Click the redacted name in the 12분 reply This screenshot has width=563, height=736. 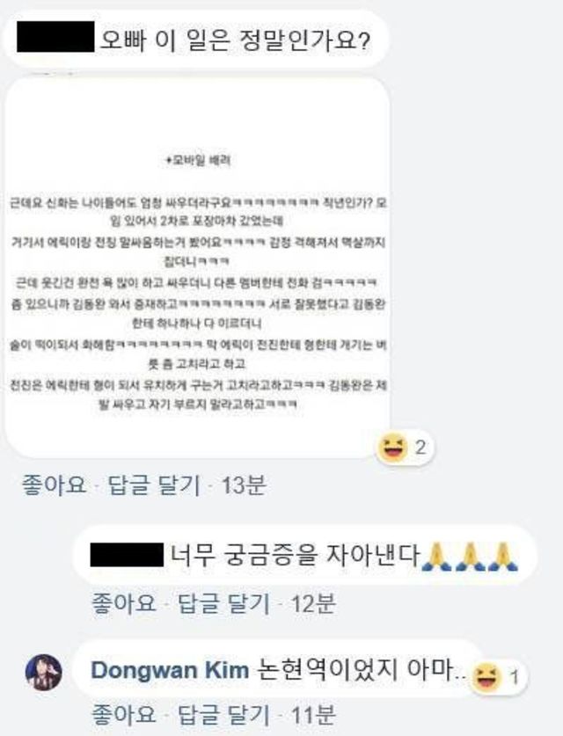127,555
